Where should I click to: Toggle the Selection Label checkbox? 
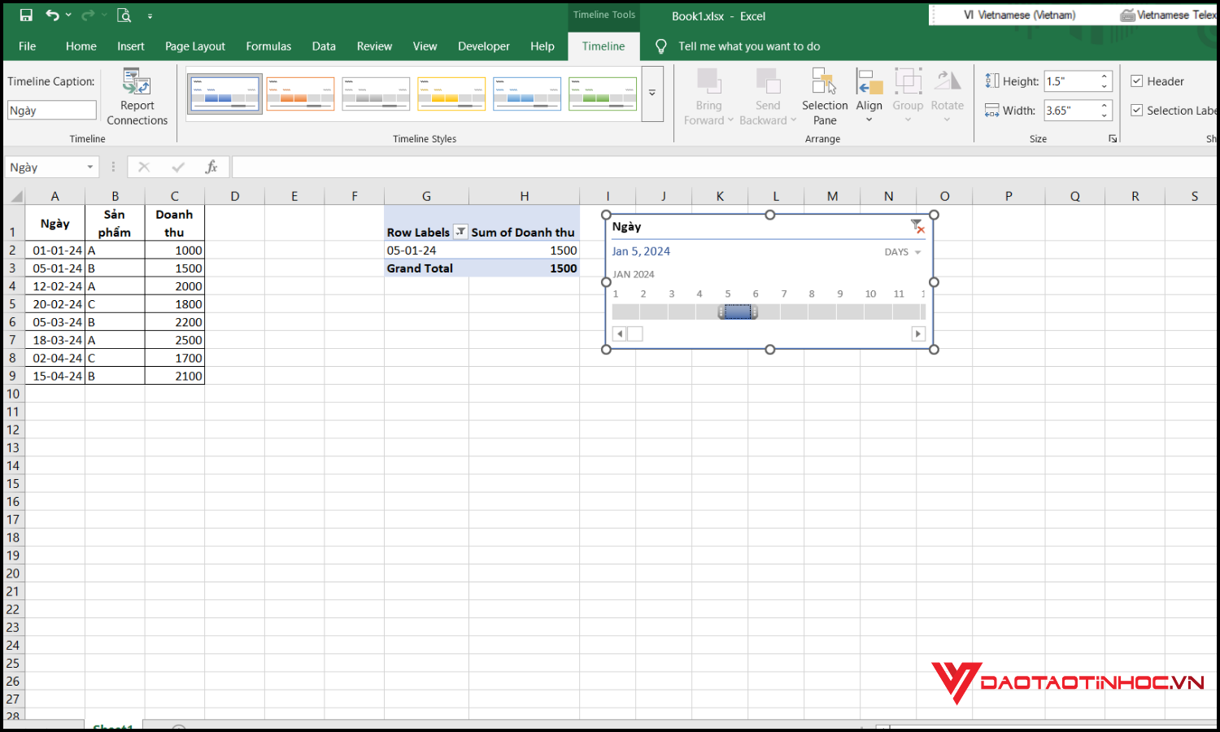1136,110
